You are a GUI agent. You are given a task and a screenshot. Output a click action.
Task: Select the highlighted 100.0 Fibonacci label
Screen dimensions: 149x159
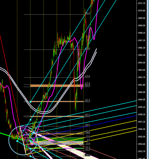point(87,155)
